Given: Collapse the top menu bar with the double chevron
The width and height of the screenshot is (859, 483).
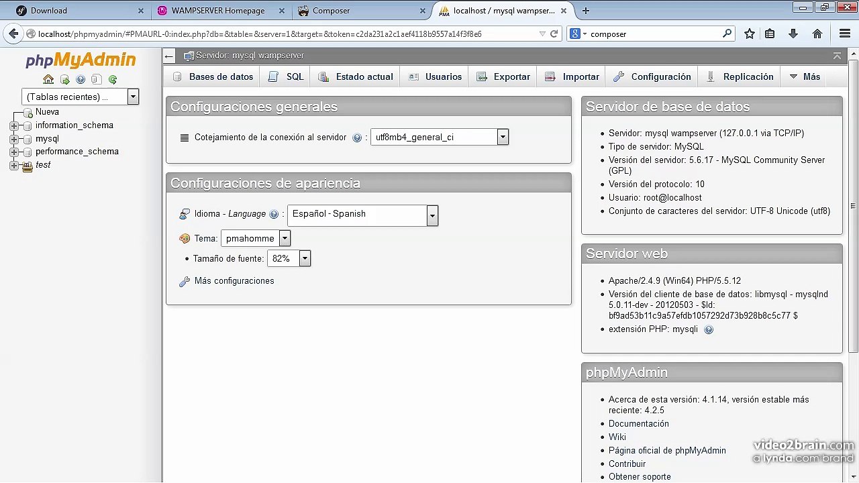Looking at the screenshot, I should 837,56.
